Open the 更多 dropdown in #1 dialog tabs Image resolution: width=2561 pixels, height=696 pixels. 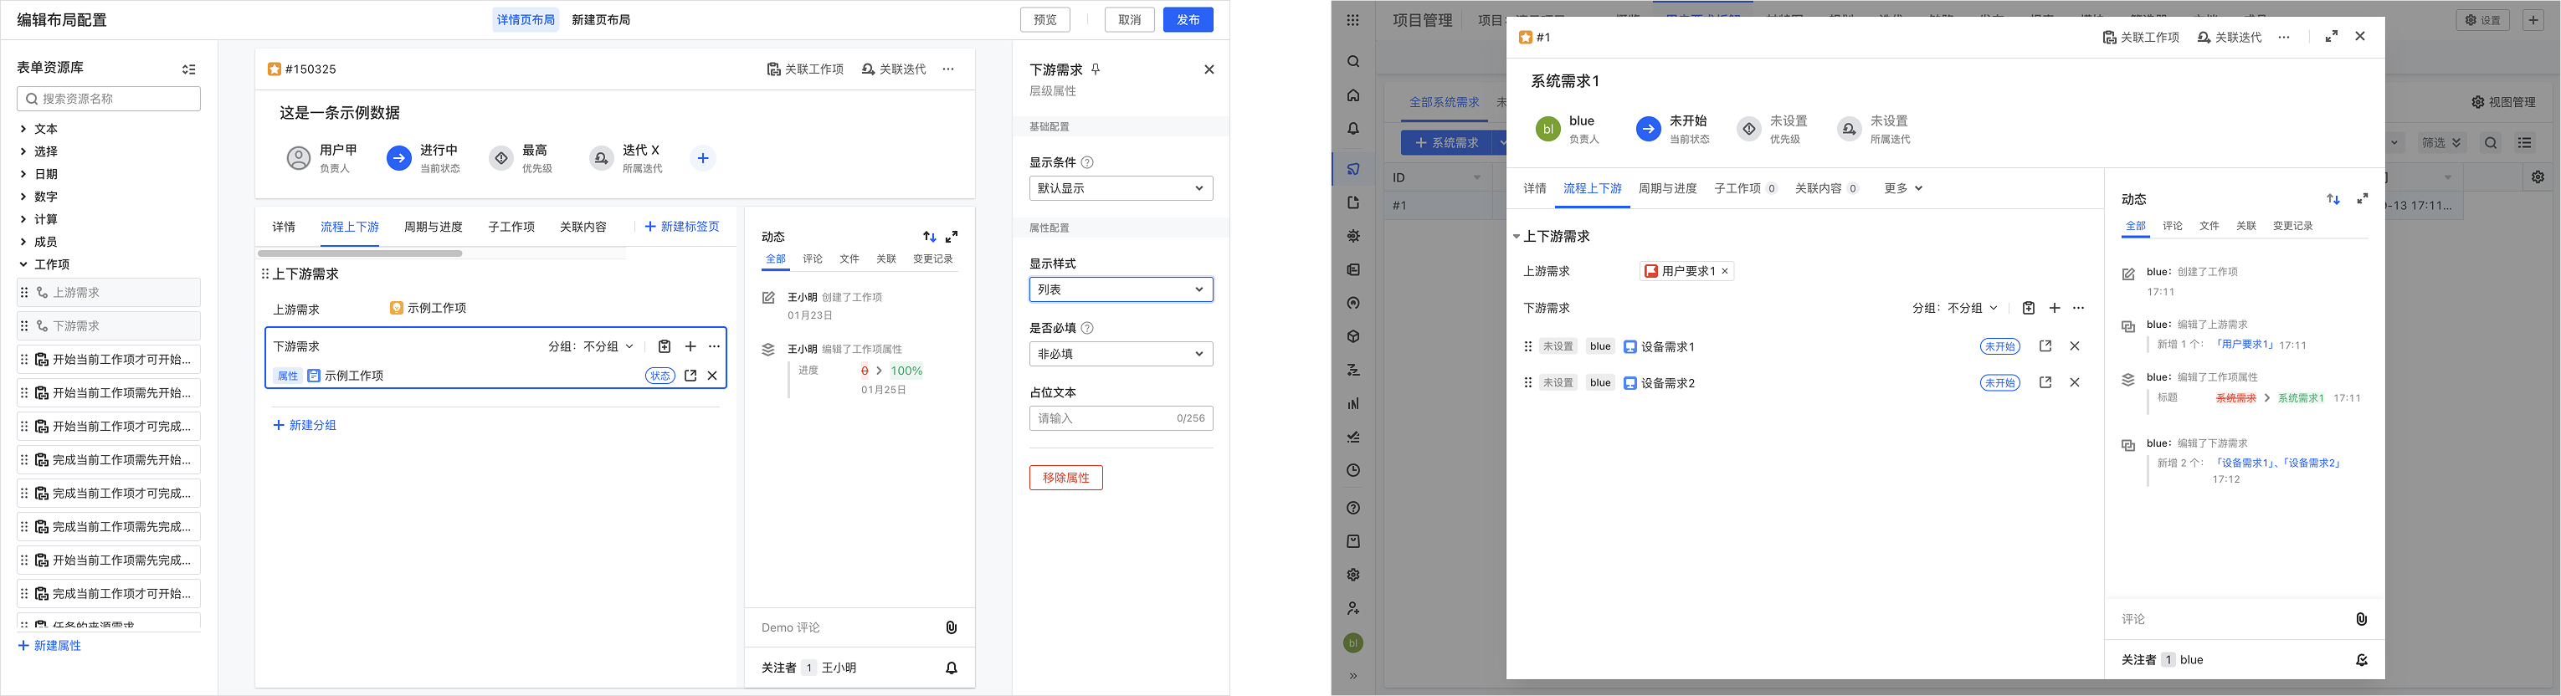click(1903, 188)
